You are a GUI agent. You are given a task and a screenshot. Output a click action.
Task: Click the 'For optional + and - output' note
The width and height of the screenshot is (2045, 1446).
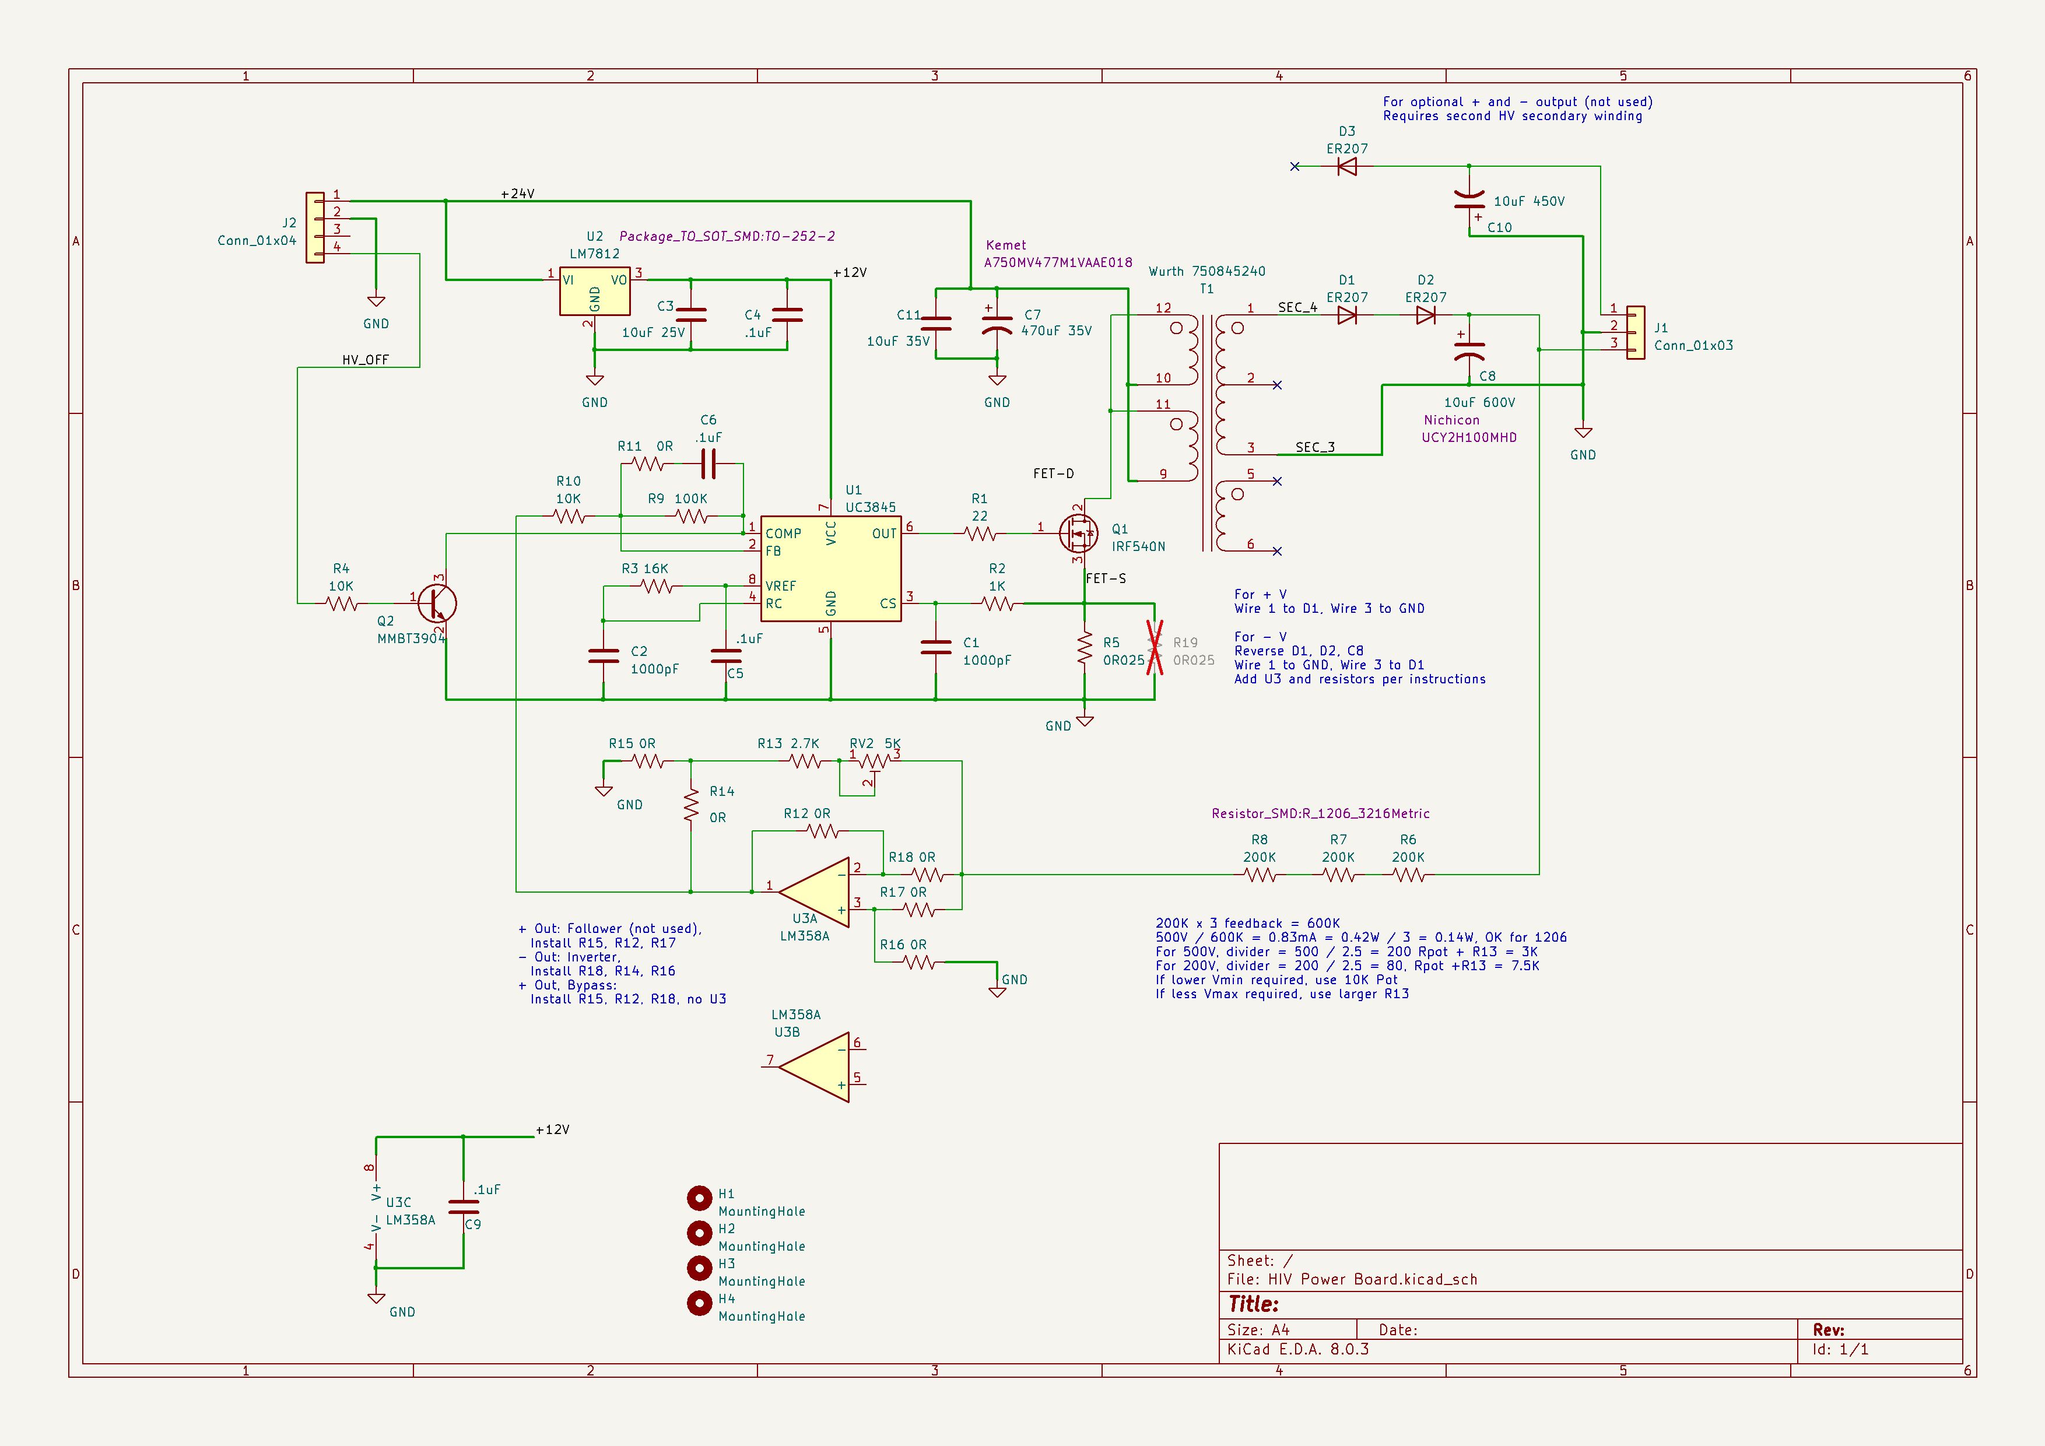[x=1518, y=108]
